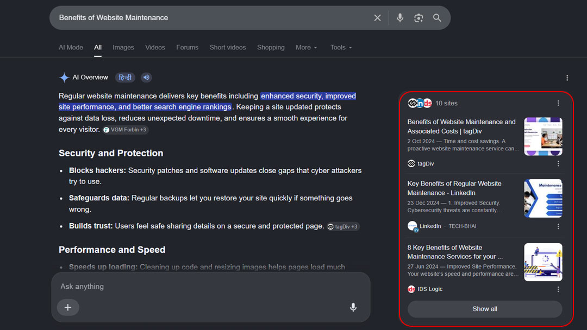Screen dimensions: 587x330
Task: Open 8 Key Benefits of Website Maintenance Services link
Action: (x=455, y=252)
